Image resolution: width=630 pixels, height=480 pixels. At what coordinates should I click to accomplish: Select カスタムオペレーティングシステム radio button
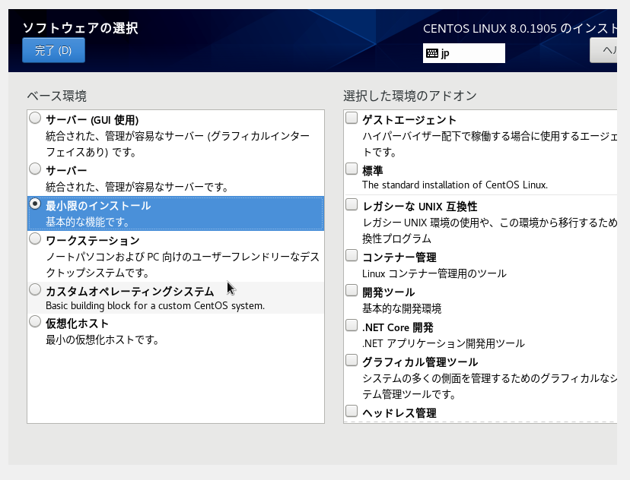[35, 289]
